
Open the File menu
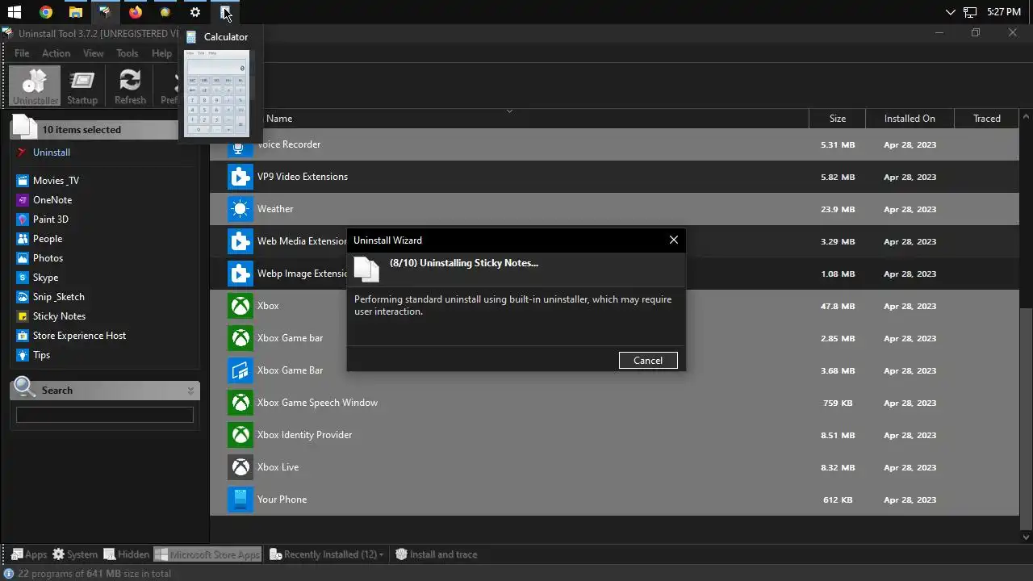tap(22, 53)
